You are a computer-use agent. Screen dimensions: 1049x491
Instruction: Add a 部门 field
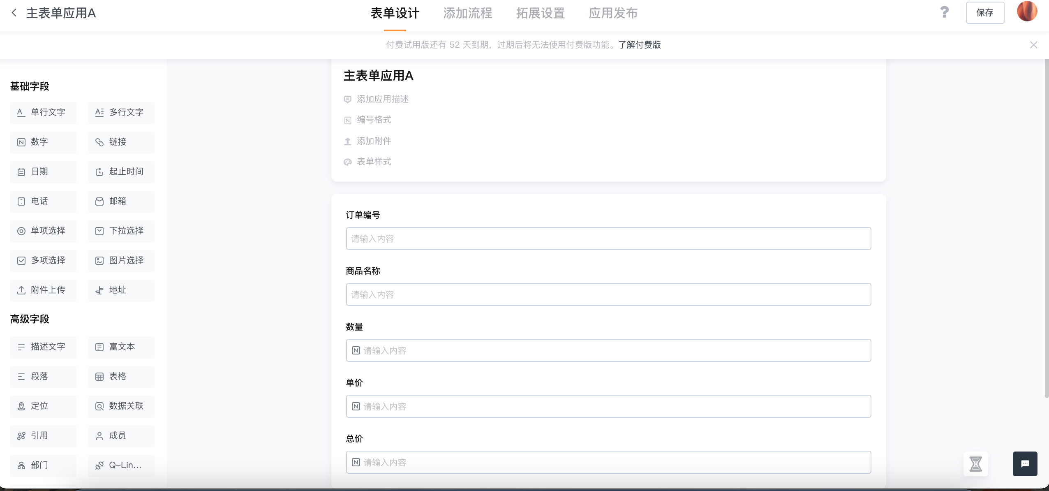[x=43, y=466]
